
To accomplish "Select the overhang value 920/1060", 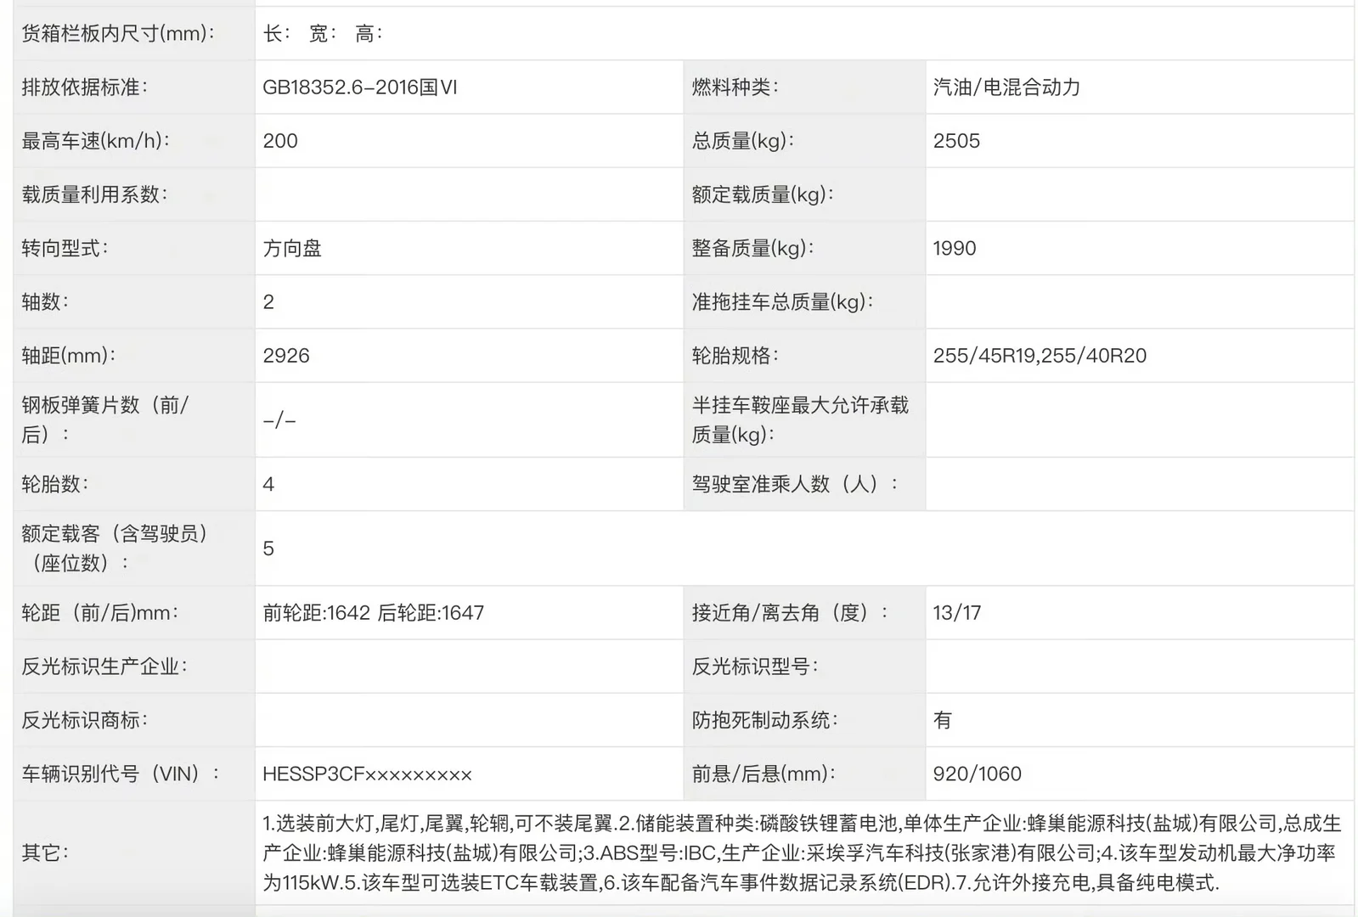I will pos(977,774).
